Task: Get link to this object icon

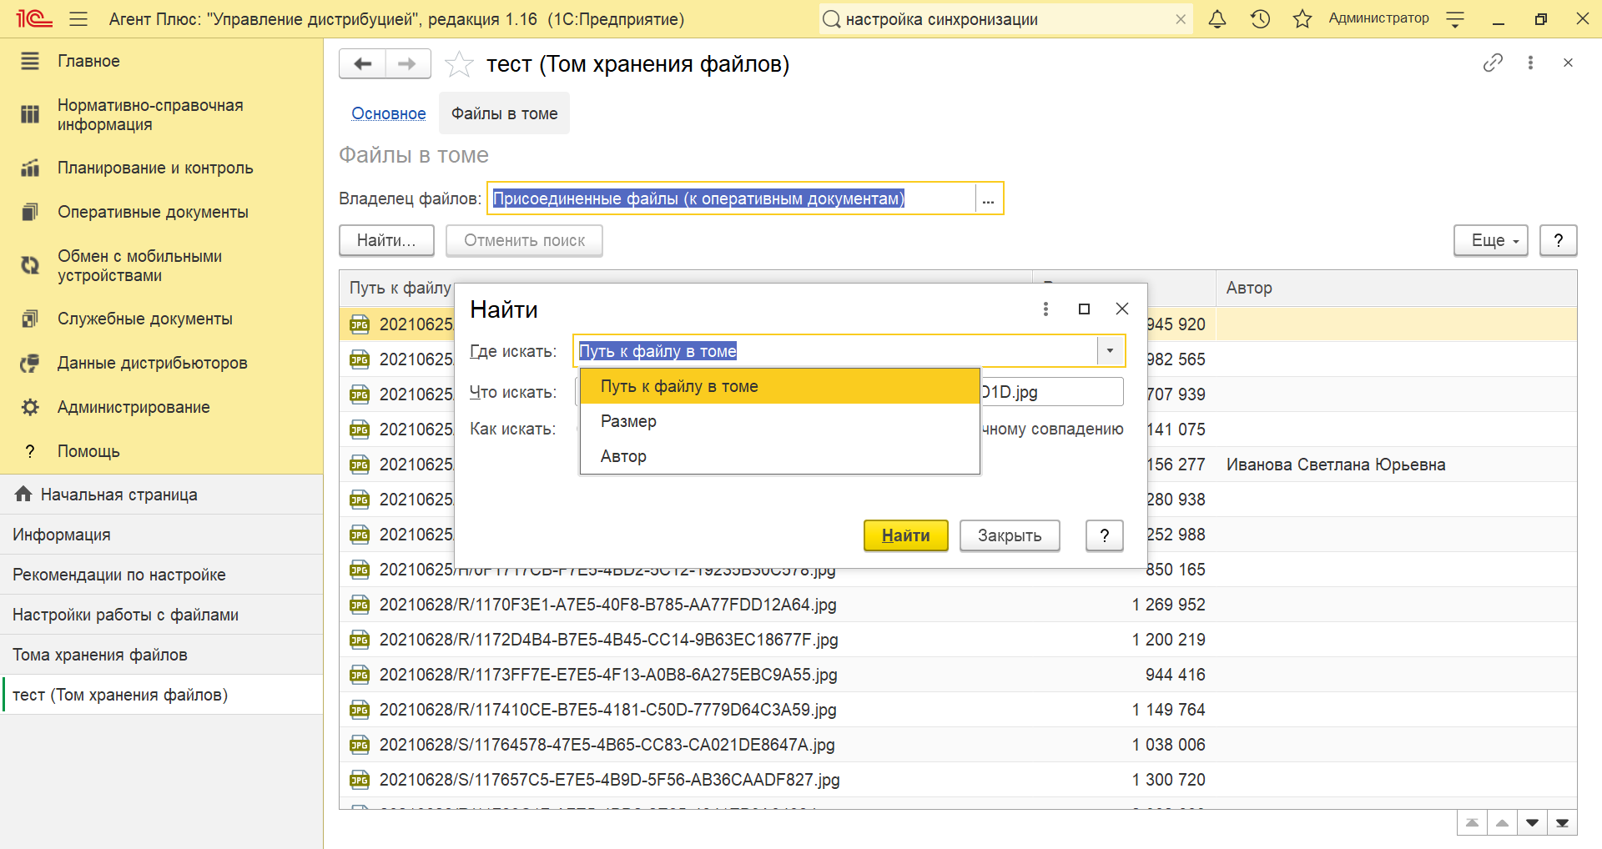Action: coord(1493,63)
